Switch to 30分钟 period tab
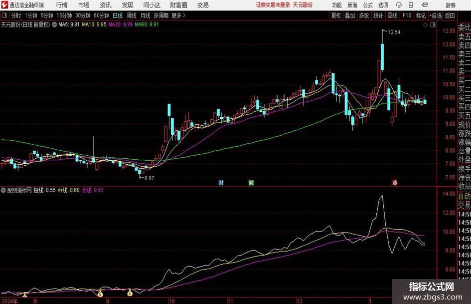This screenshot has width=471, height=304. [83, 15]
